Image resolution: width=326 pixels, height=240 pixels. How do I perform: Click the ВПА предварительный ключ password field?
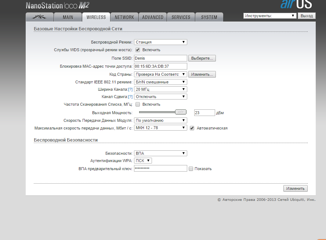[x=160, y=168]
